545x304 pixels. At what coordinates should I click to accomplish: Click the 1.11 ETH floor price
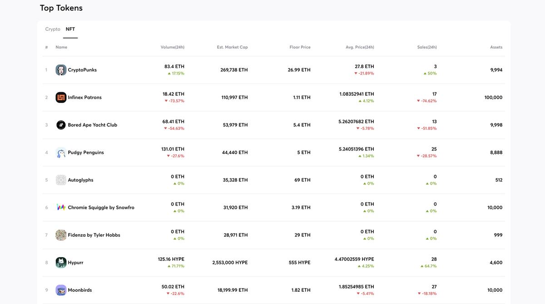tap(302, 98)
